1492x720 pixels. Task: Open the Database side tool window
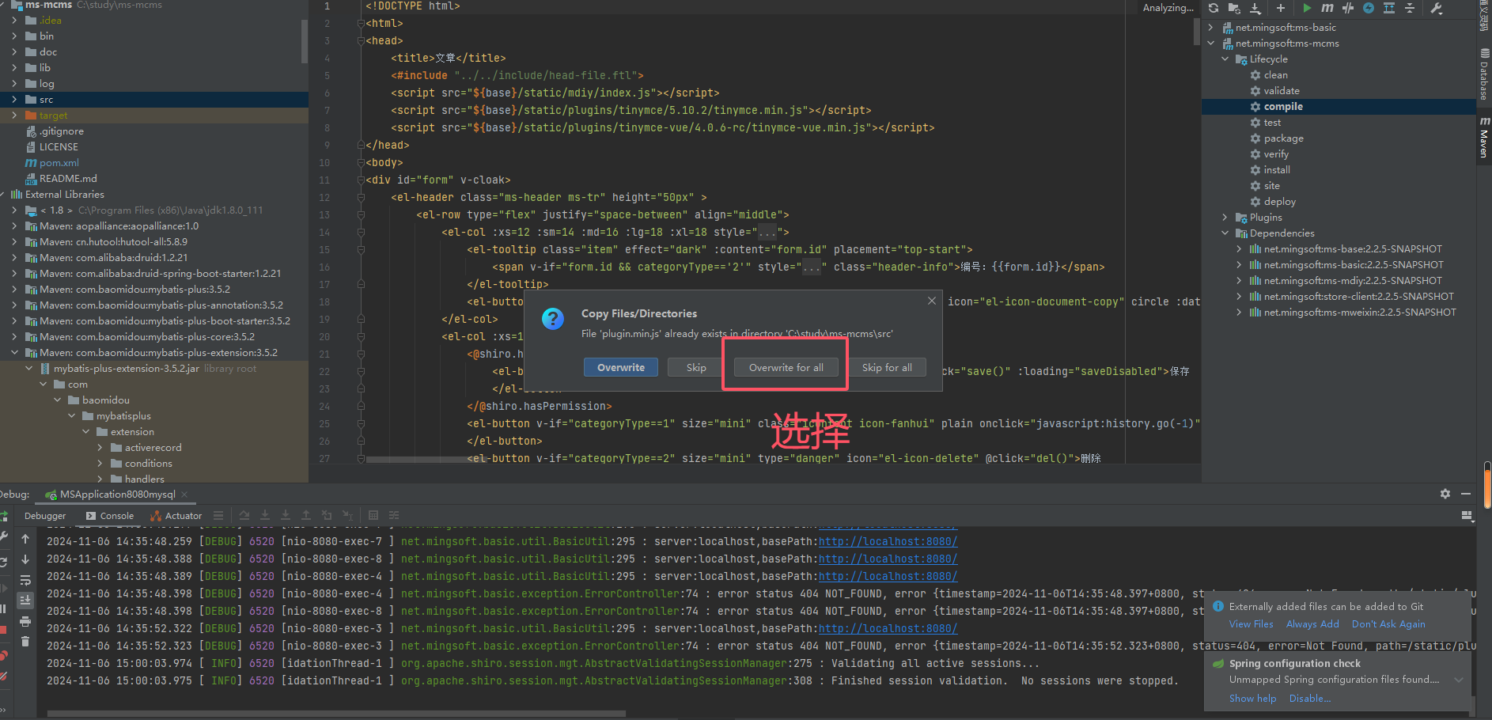(1484, 74)
